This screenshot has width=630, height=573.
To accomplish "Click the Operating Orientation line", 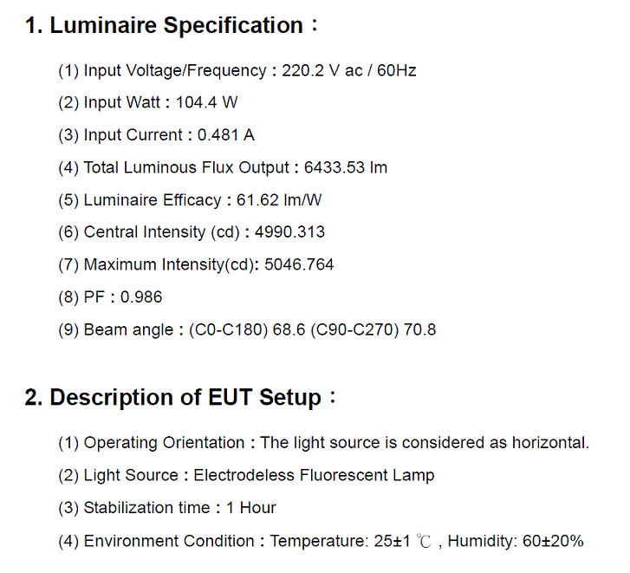I will [x=324, y=443].
